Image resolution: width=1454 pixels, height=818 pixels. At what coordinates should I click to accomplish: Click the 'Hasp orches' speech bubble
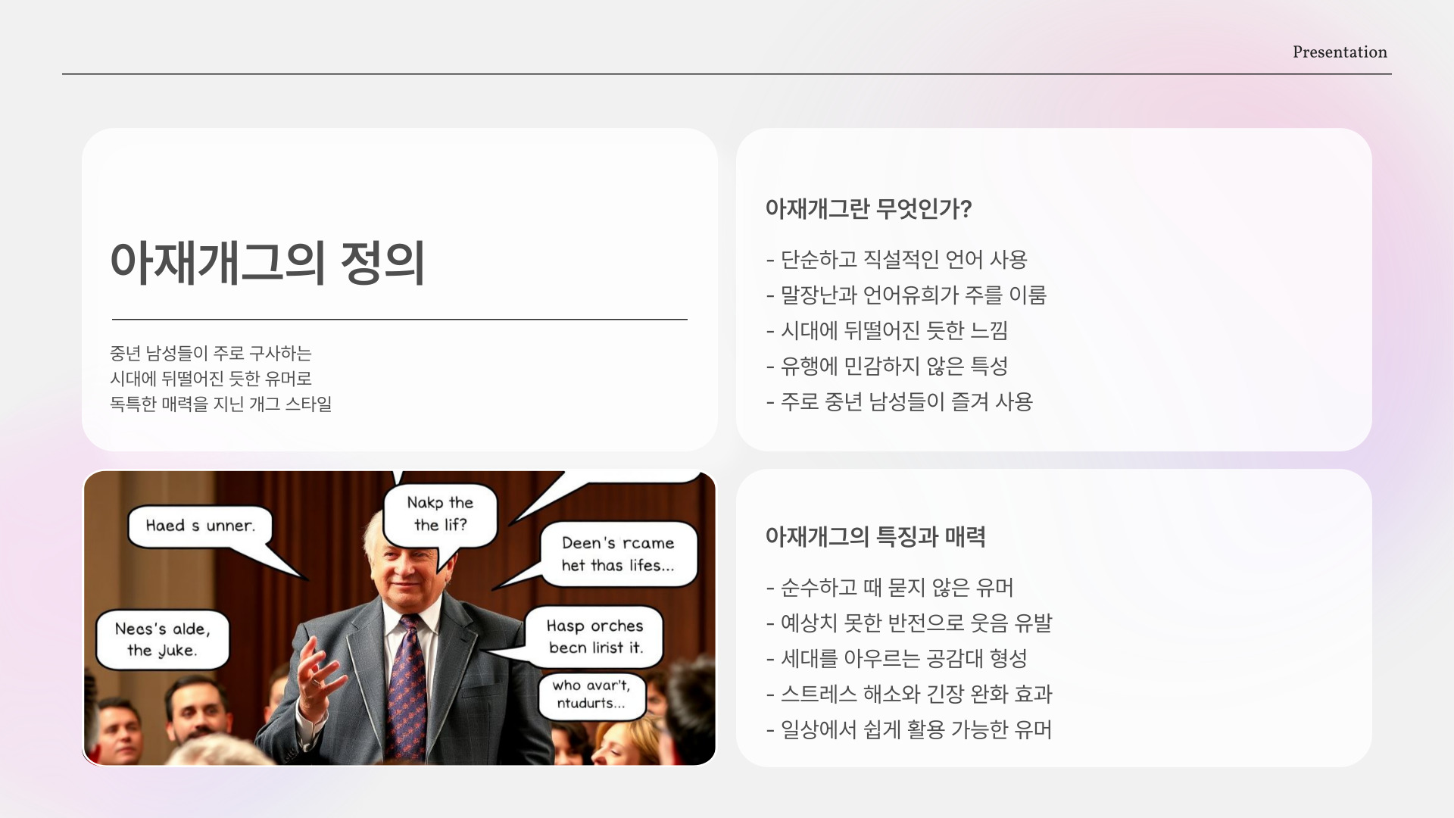(594, 636)
